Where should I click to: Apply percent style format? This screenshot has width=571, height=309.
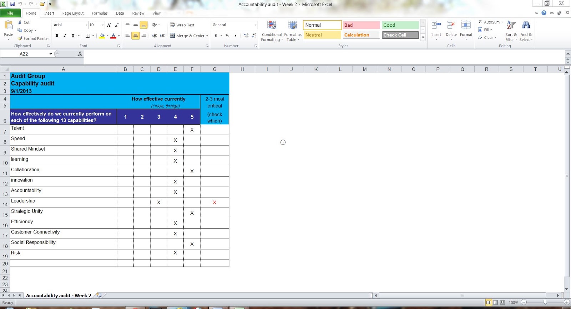coord(227,36)
